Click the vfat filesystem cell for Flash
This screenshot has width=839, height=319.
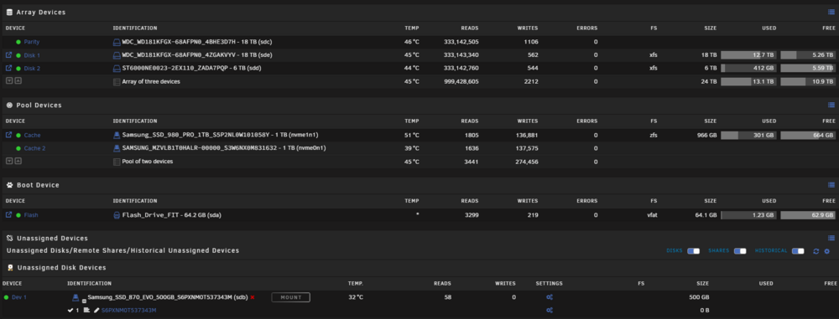tap(651, 215)
